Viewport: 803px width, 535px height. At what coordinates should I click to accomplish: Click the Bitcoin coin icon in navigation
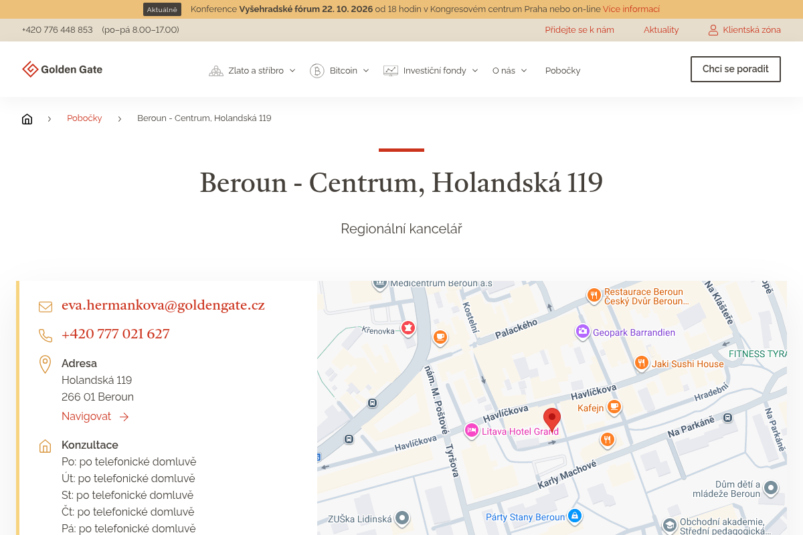pyautogui.click(x=317, y=70)
